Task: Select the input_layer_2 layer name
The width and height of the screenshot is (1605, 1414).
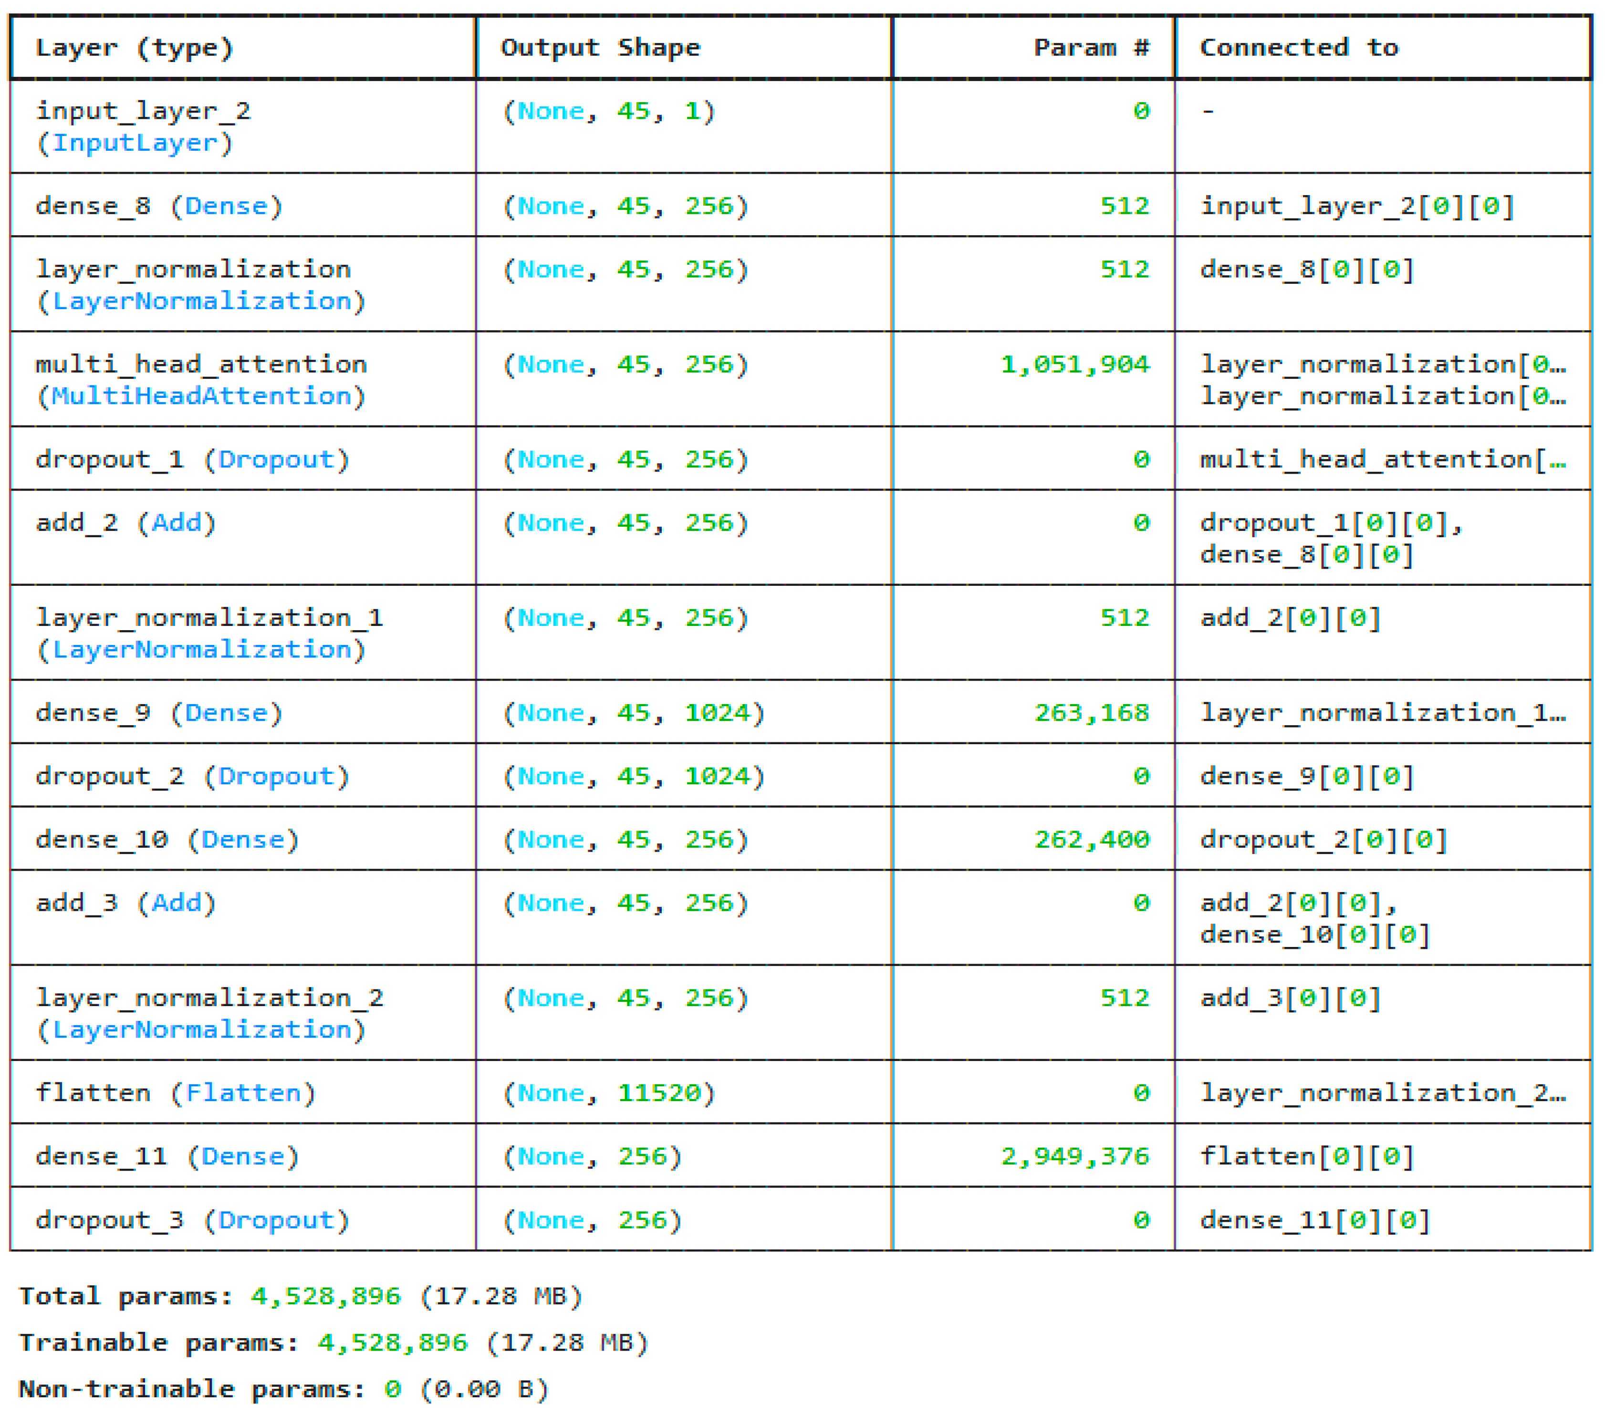Action: pyautogui.click(x=143, y=111)
